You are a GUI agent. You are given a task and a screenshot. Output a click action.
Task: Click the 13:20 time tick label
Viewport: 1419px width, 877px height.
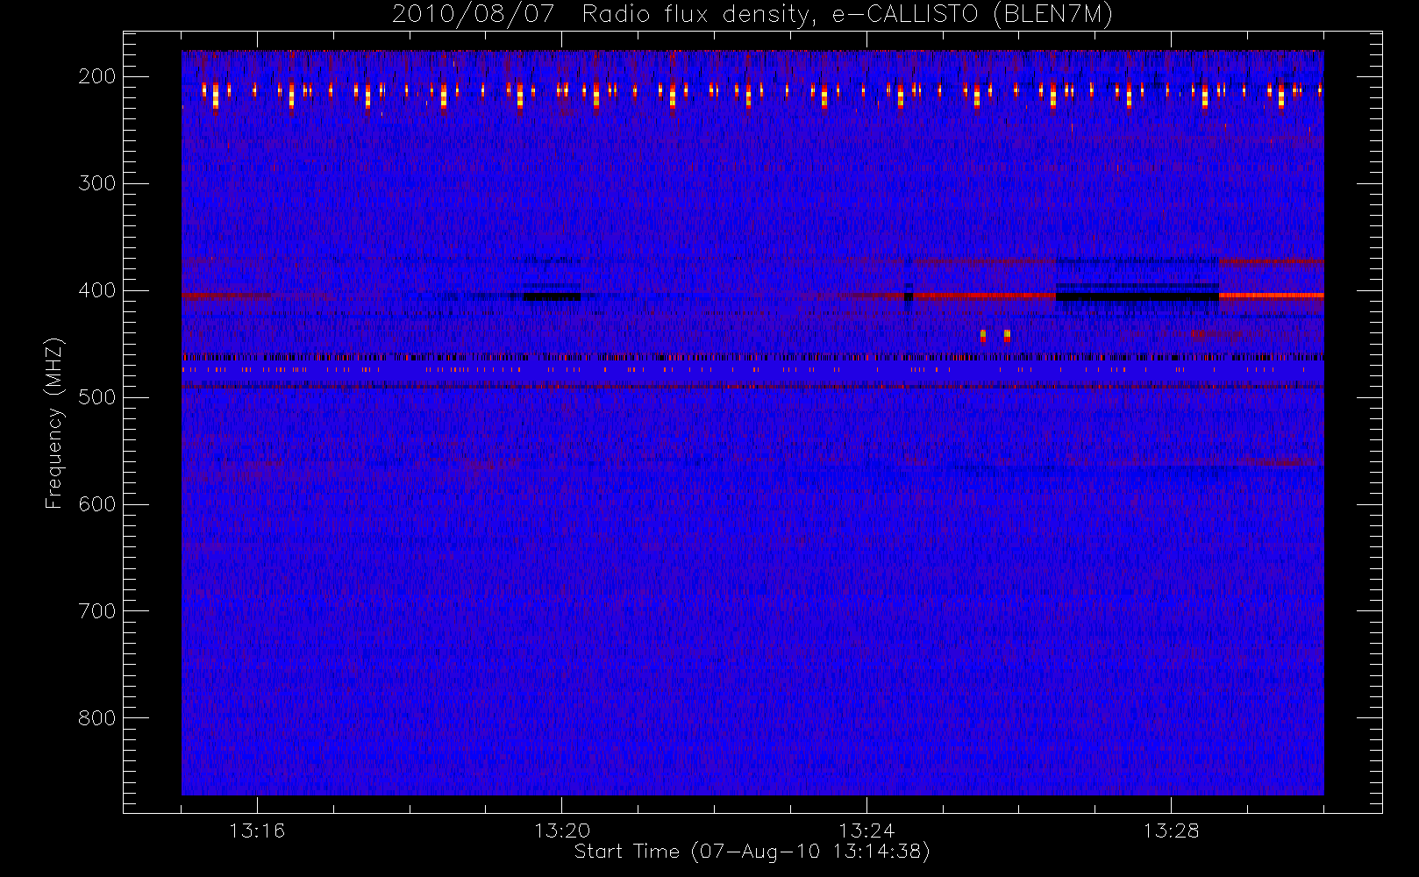pos(562,831)
